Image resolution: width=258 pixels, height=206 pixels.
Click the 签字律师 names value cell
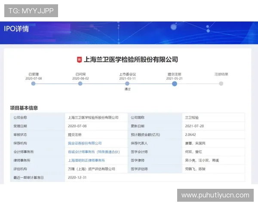[213, 161]
